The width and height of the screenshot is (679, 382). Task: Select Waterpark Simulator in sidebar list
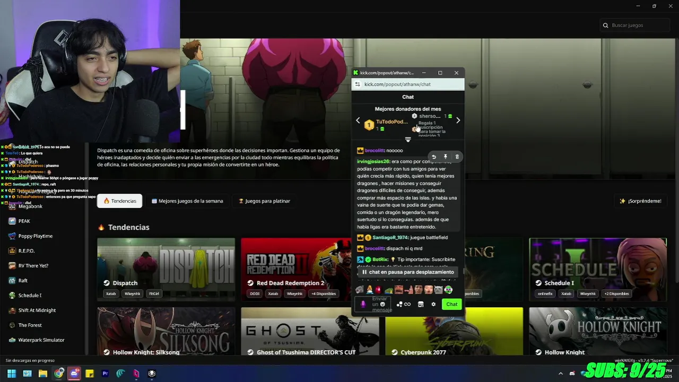41,340
